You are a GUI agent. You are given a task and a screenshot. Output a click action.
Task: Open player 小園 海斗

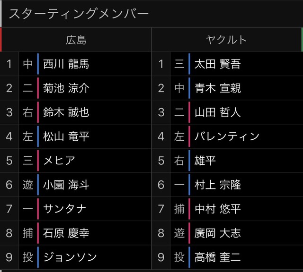(66, 185)
